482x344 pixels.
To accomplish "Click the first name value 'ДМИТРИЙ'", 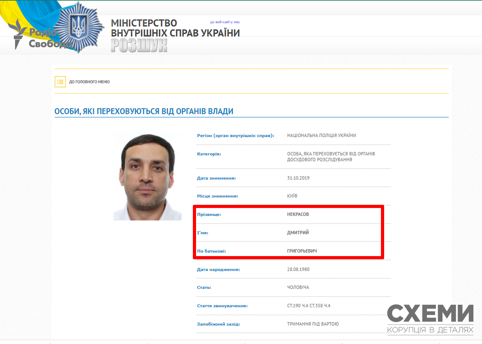I will click(298, 233).
